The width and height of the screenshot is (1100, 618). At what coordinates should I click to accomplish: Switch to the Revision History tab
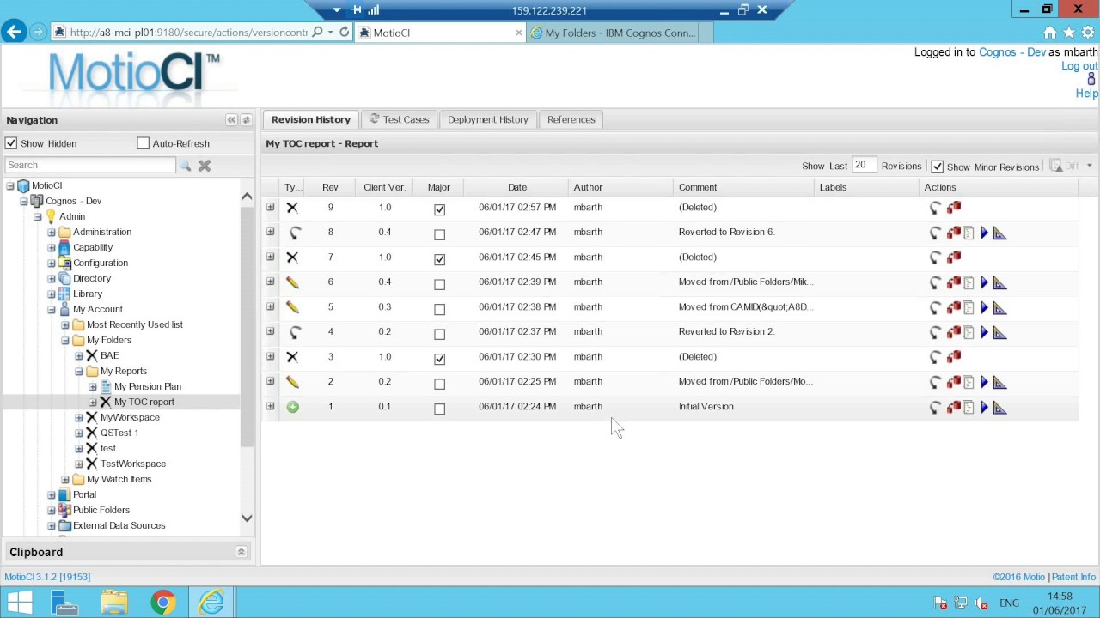coord(311,119)
